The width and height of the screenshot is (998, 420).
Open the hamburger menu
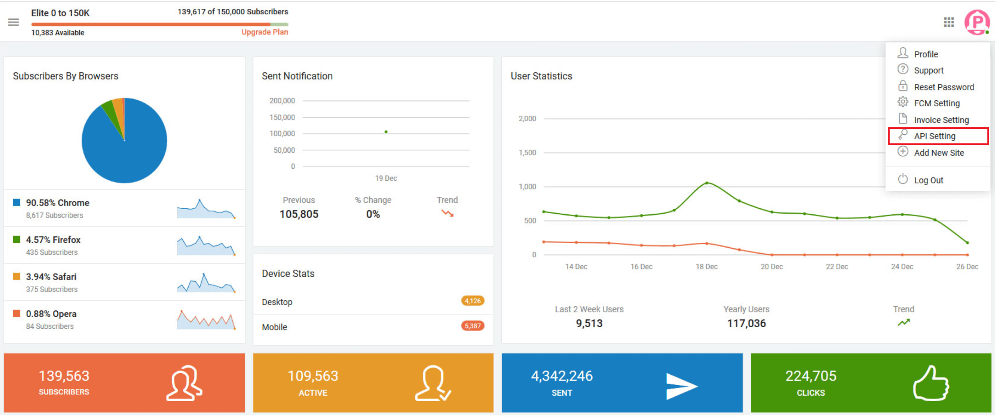13,22
